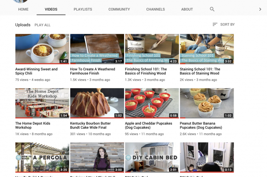The height and width of the screenshot is (177, 267).
Task: Play the Finishing School 101 wood finishing thumbnail
Action: pyautogui.click(x=152, y=49)
